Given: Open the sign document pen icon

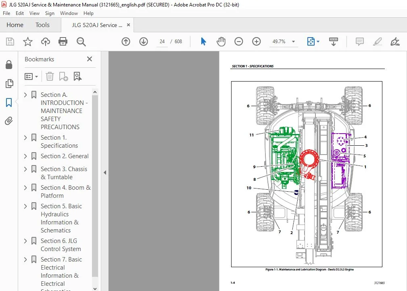Looking at the screenshot, I should click(395, 42).
